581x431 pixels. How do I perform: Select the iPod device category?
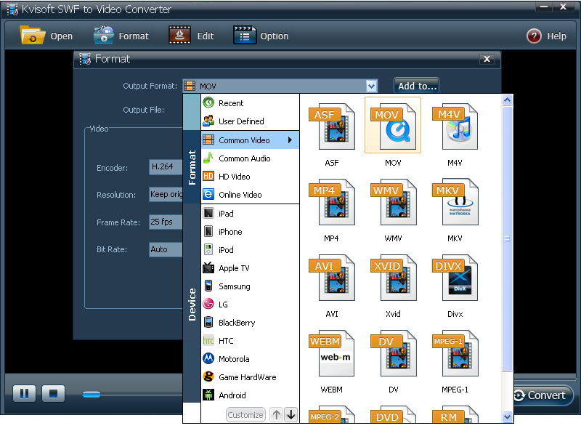[250, 250]
